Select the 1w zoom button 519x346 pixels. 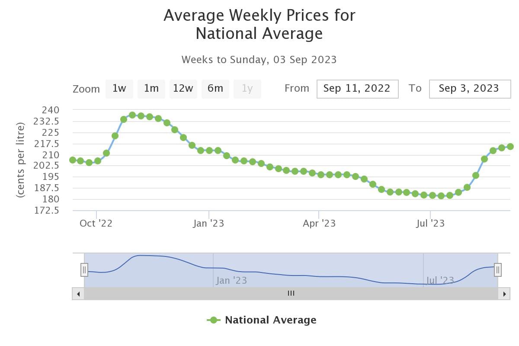[x=119, y=89]
